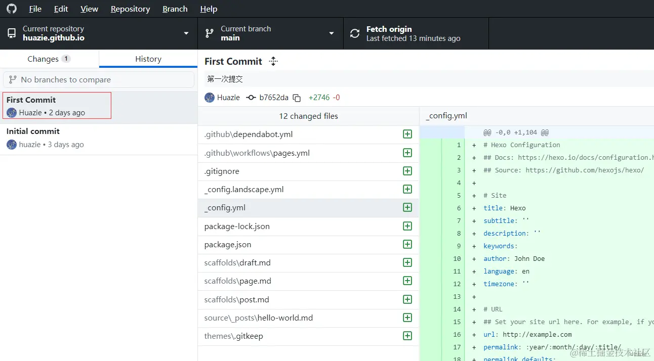Click added-file icon for .gitignore
The height and width of the screenshot is (361, 654).
pyautogui.click(x=407, y=171)
